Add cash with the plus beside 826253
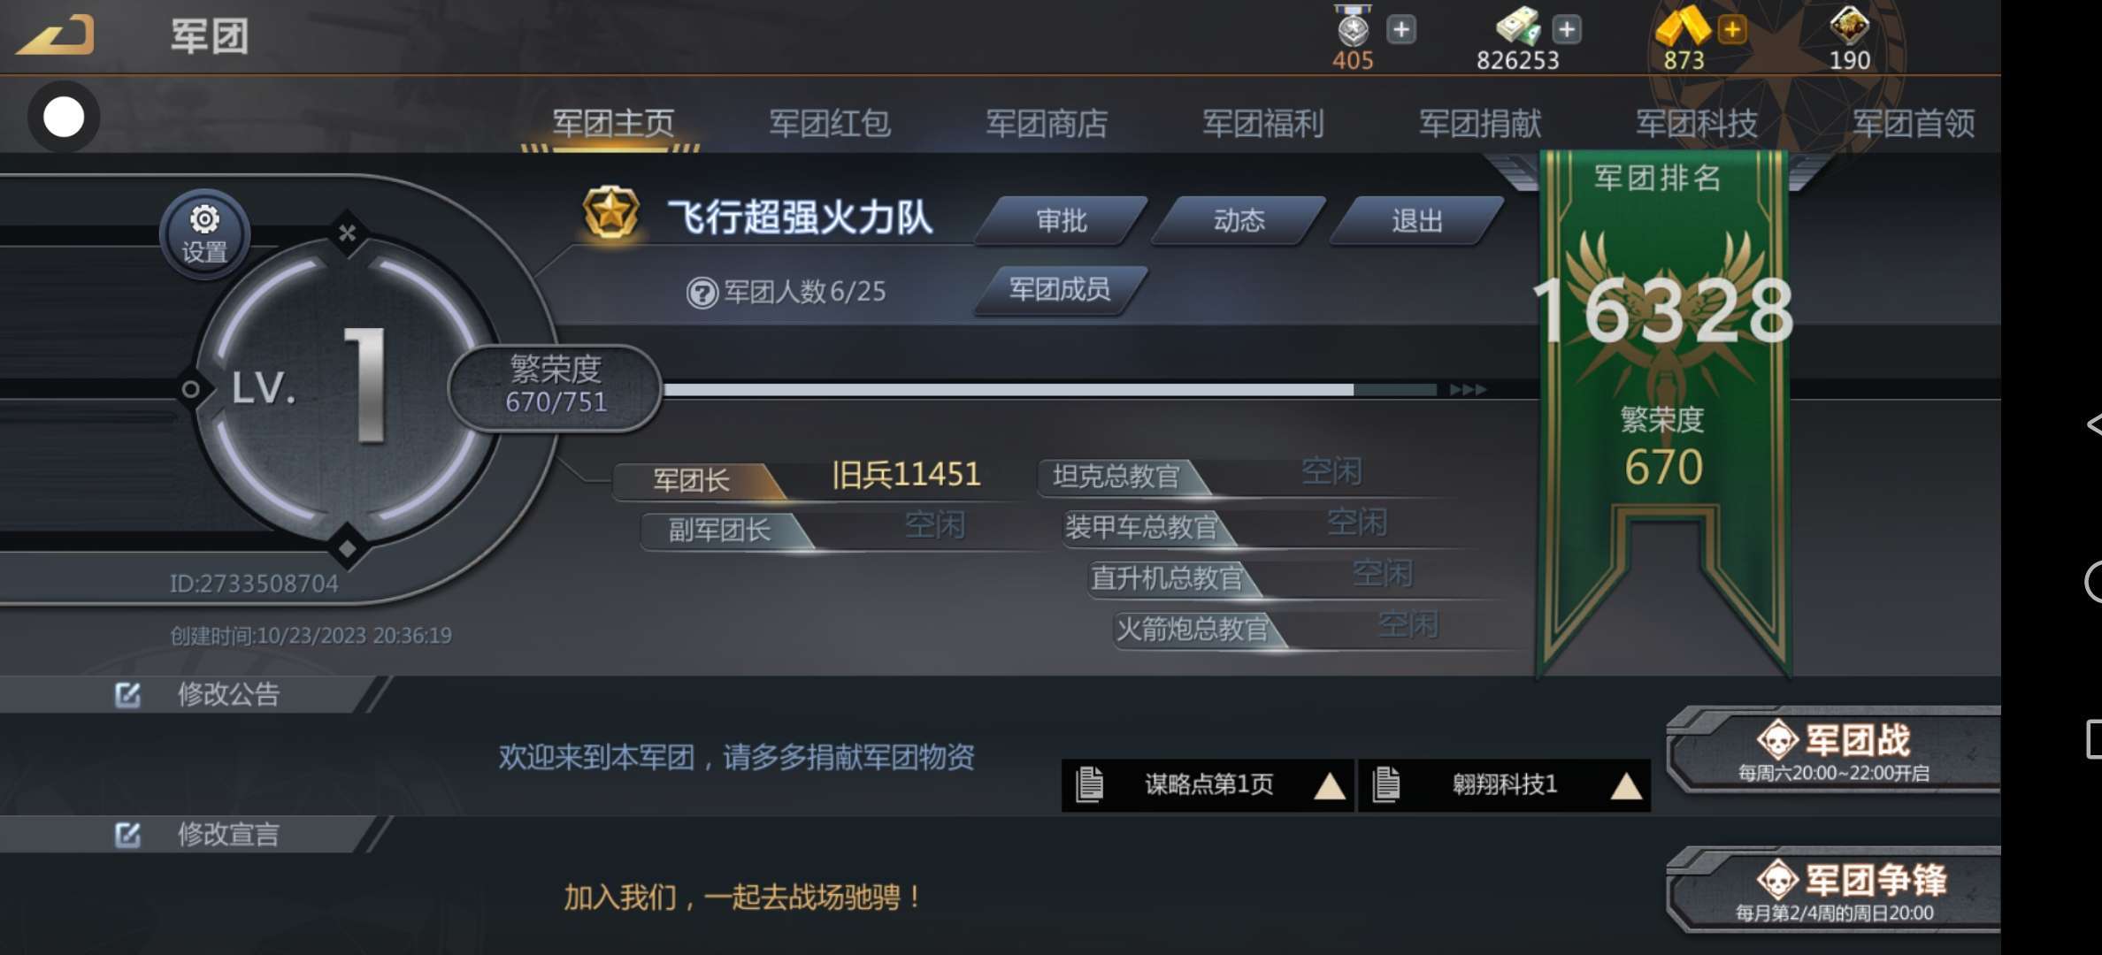 pos(1566,30)
